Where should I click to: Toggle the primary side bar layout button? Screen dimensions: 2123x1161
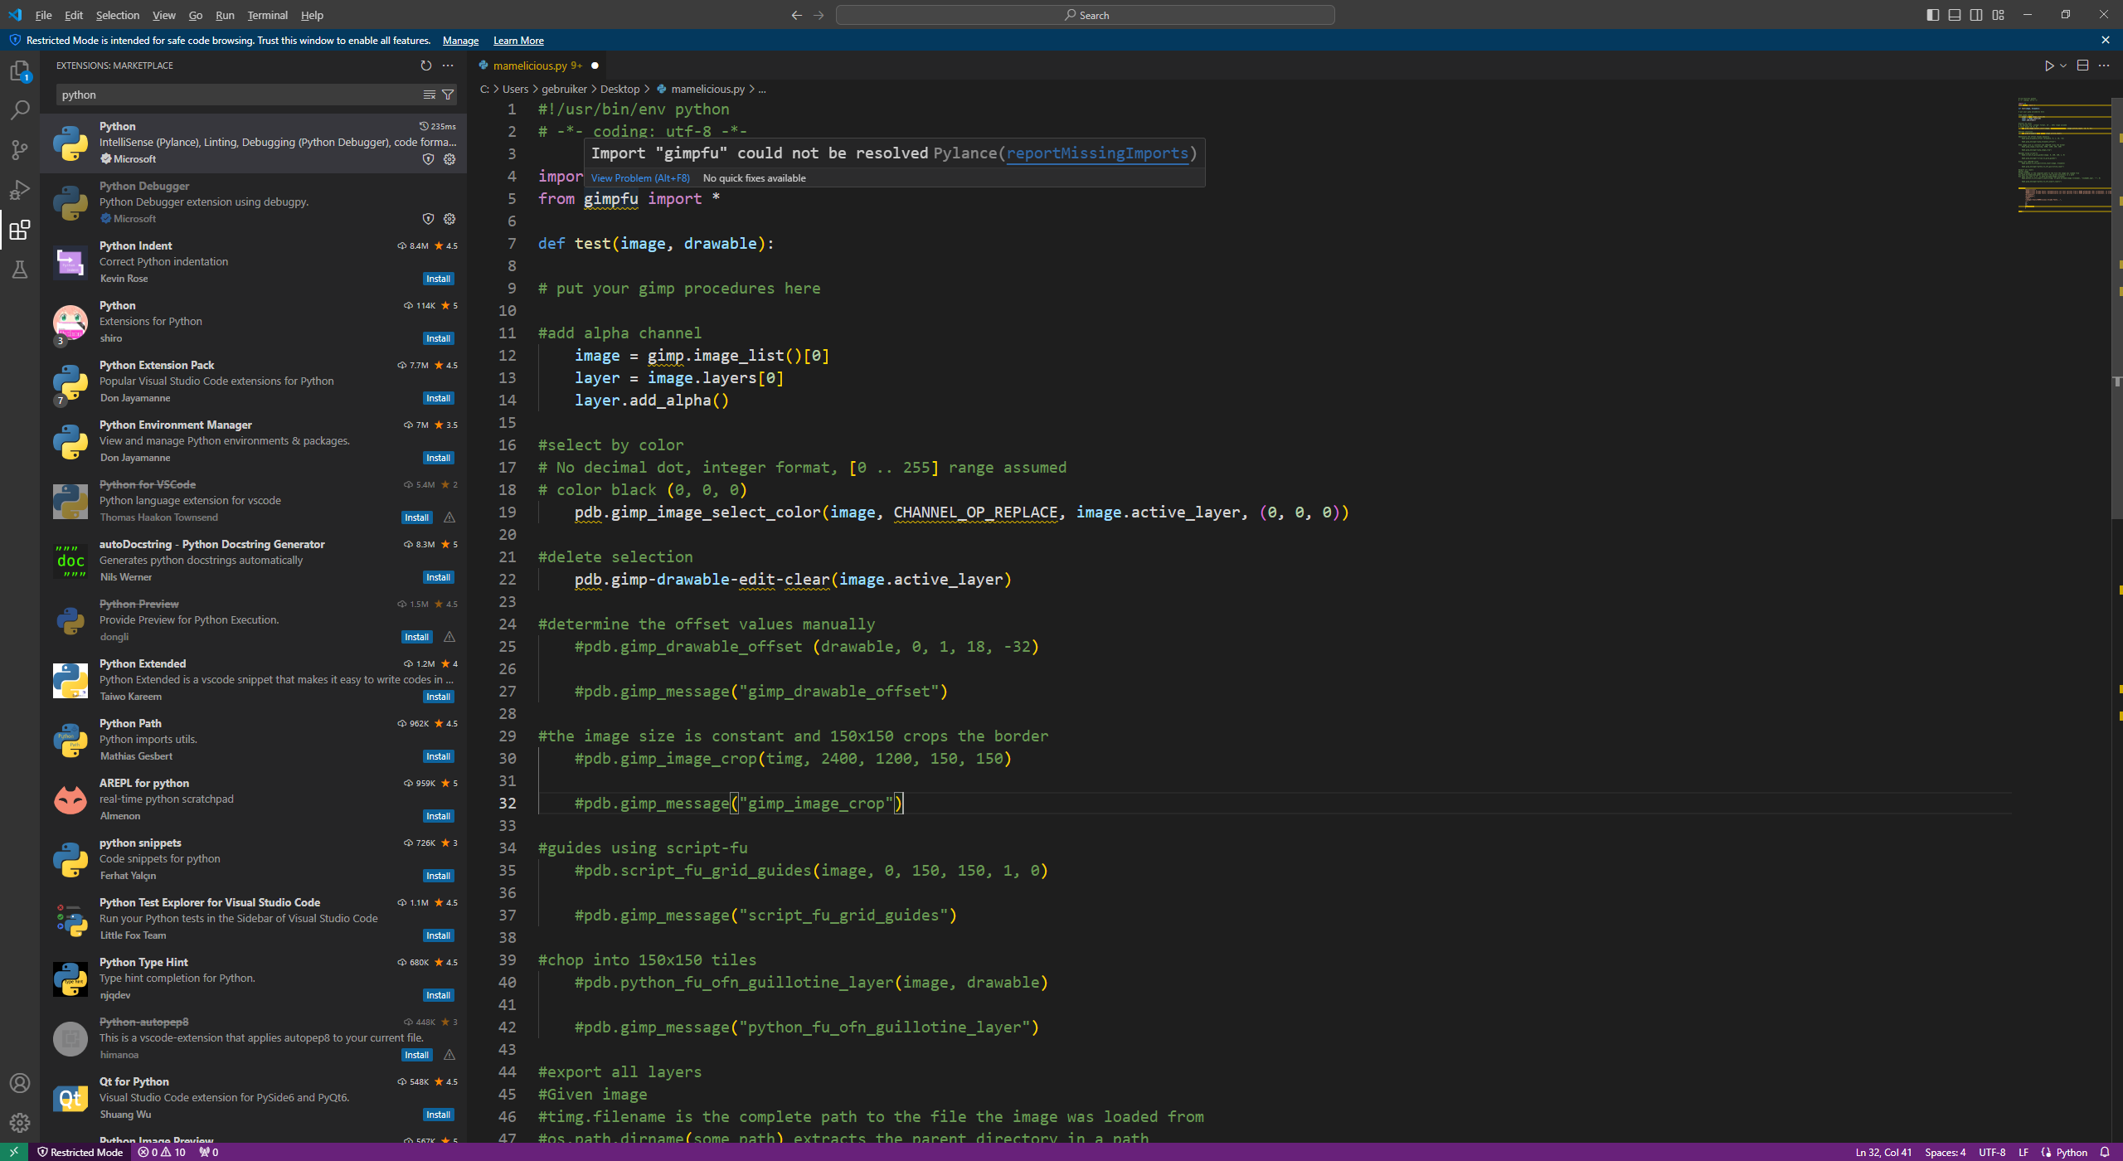pos(1933,15)
